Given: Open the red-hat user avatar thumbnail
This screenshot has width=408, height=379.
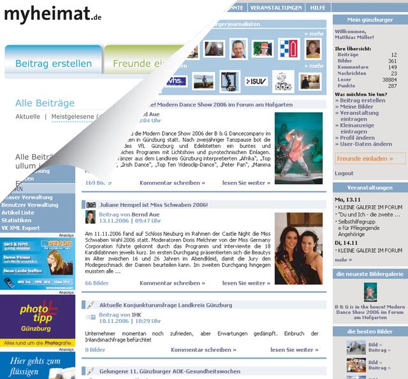Looking at the screenshot, I should click(263, 49).
